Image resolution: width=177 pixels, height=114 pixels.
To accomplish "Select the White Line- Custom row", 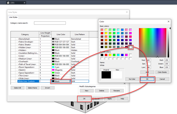I will [50, 81].
